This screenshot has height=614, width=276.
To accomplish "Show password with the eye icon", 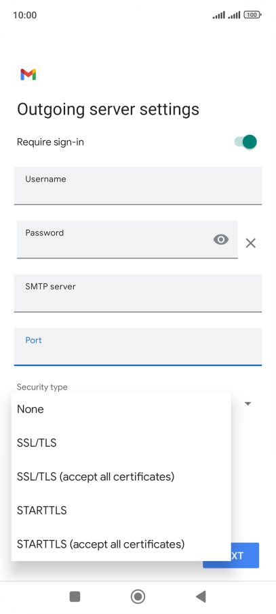I will click(220, 239).
